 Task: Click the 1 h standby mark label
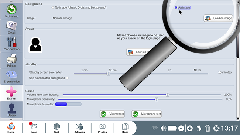[169, 70]
